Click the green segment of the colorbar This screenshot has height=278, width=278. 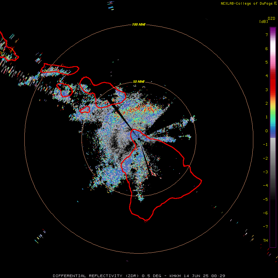pyautogui.click(x=273, y=113)
